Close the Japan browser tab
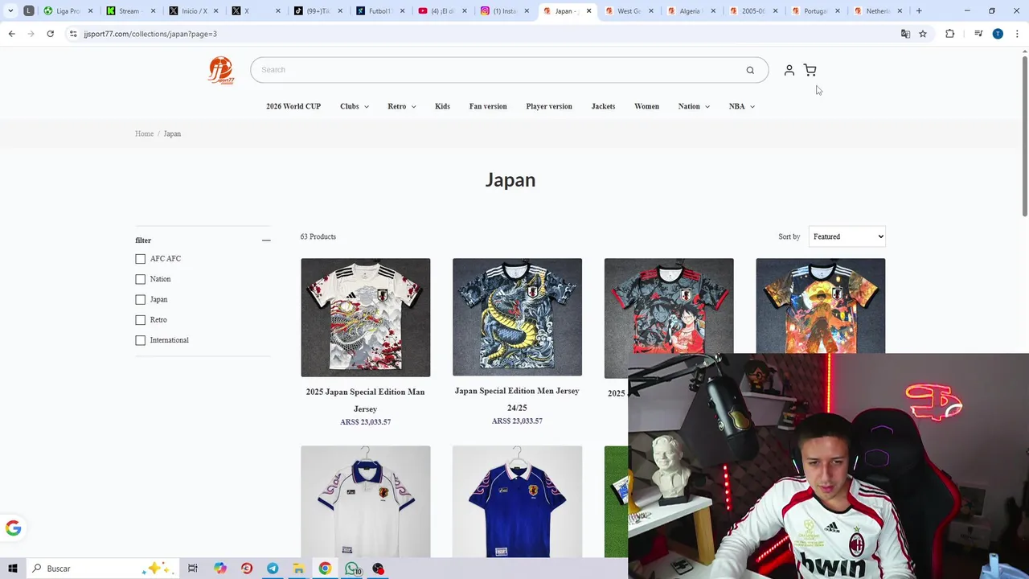 (x=589, y=10)
